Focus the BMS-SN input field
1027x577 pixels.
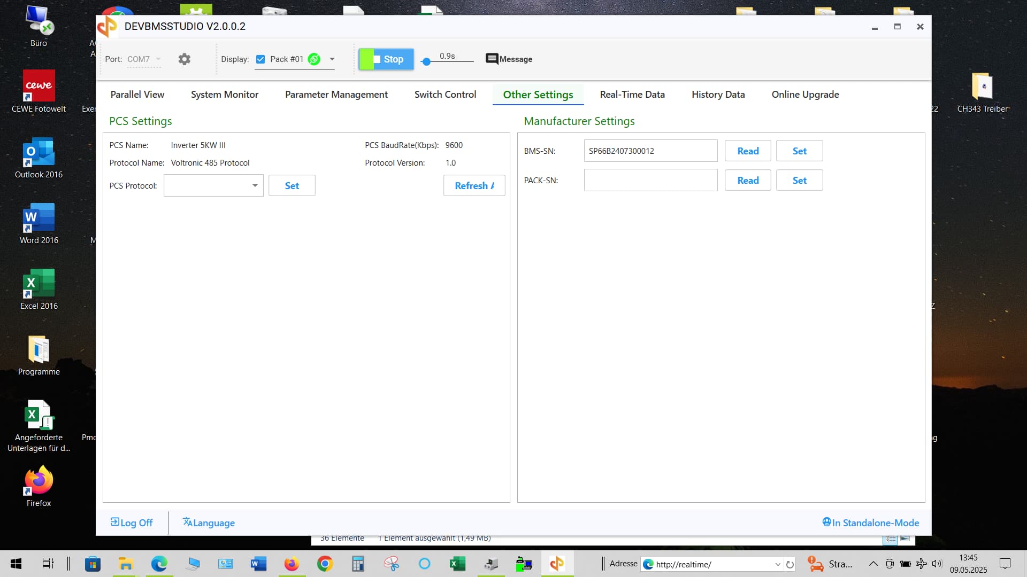(650, 151)
